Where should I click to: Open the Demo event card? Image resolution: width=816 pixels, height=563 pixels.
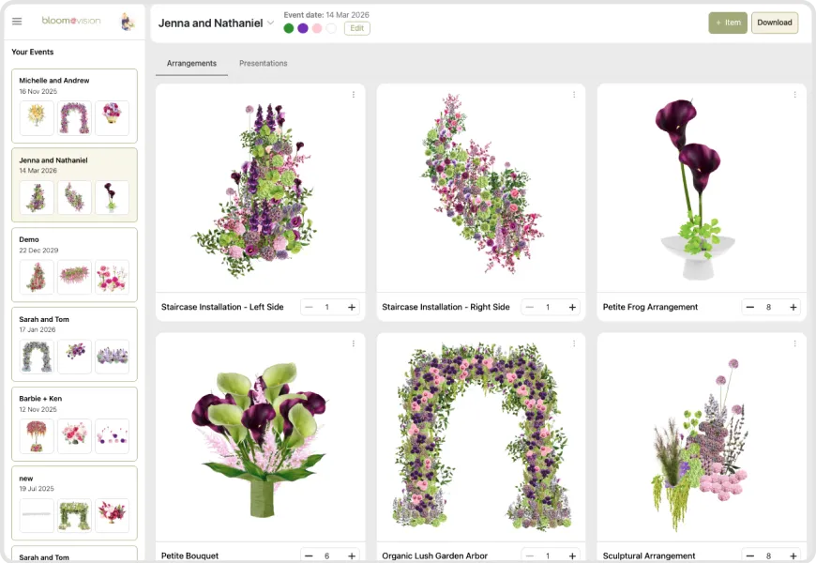coord(74,265)
